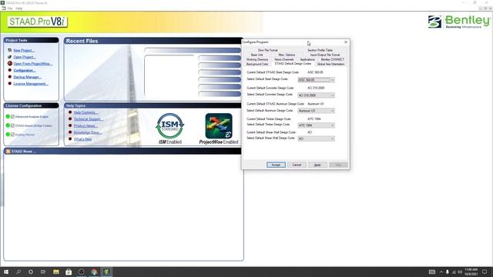Open the Help Contents link
The image size is (493, 277).
point(86,112)
